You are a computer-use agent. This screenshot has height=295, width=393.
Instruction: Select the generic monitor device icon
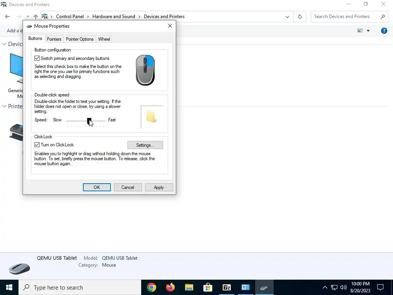coord(16,68)
